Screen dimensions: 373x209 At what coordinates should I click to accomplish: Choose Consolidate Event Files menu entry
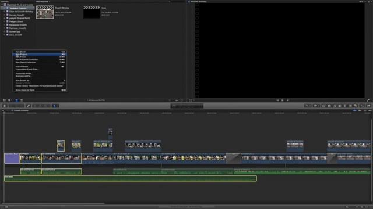tap(40, 69)
